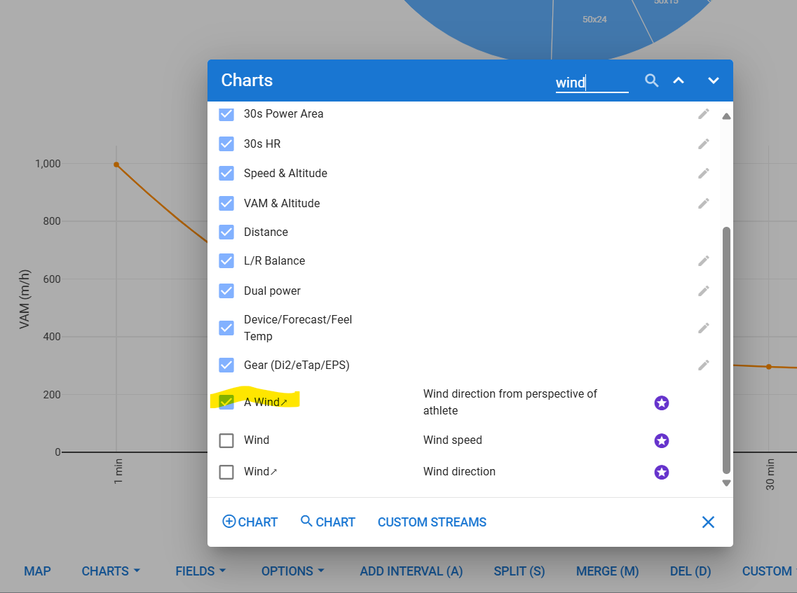Click the CUSTOM STREAMS button
The width and height of the screenshot is (797, 593).
[432, 522]
